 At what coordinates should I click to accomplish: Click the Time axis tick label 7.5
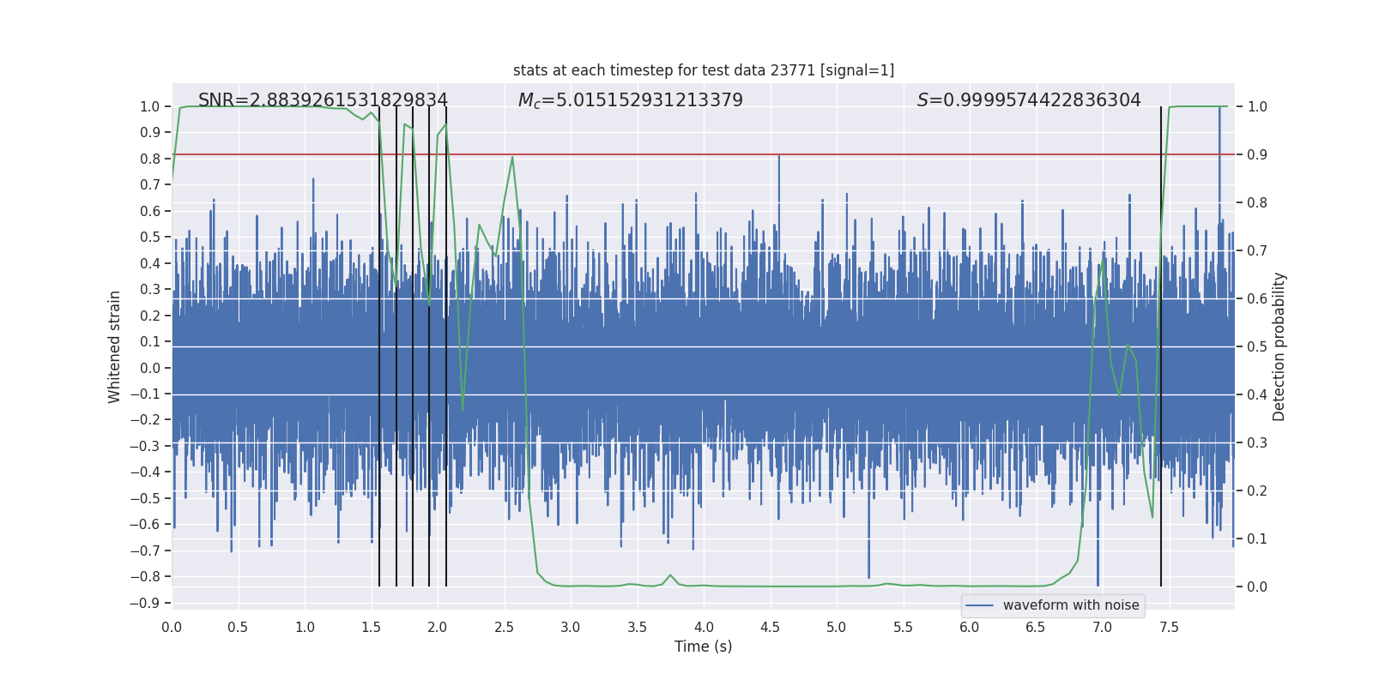(1169, 627)
